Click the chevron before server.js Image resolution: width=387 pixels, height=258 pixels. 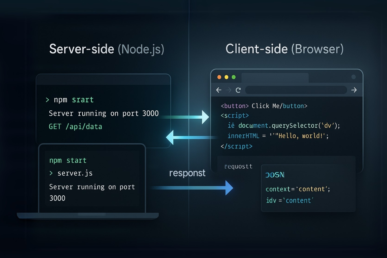coord(51,173)
